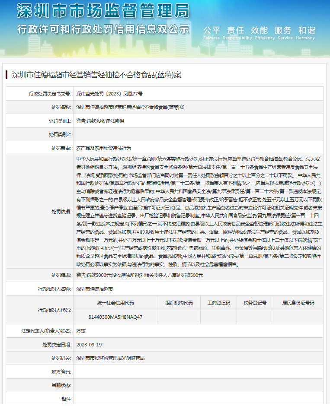Click the 处罚类别2 row label
This screenshot has height=406, width=330.
click(60, 134)
